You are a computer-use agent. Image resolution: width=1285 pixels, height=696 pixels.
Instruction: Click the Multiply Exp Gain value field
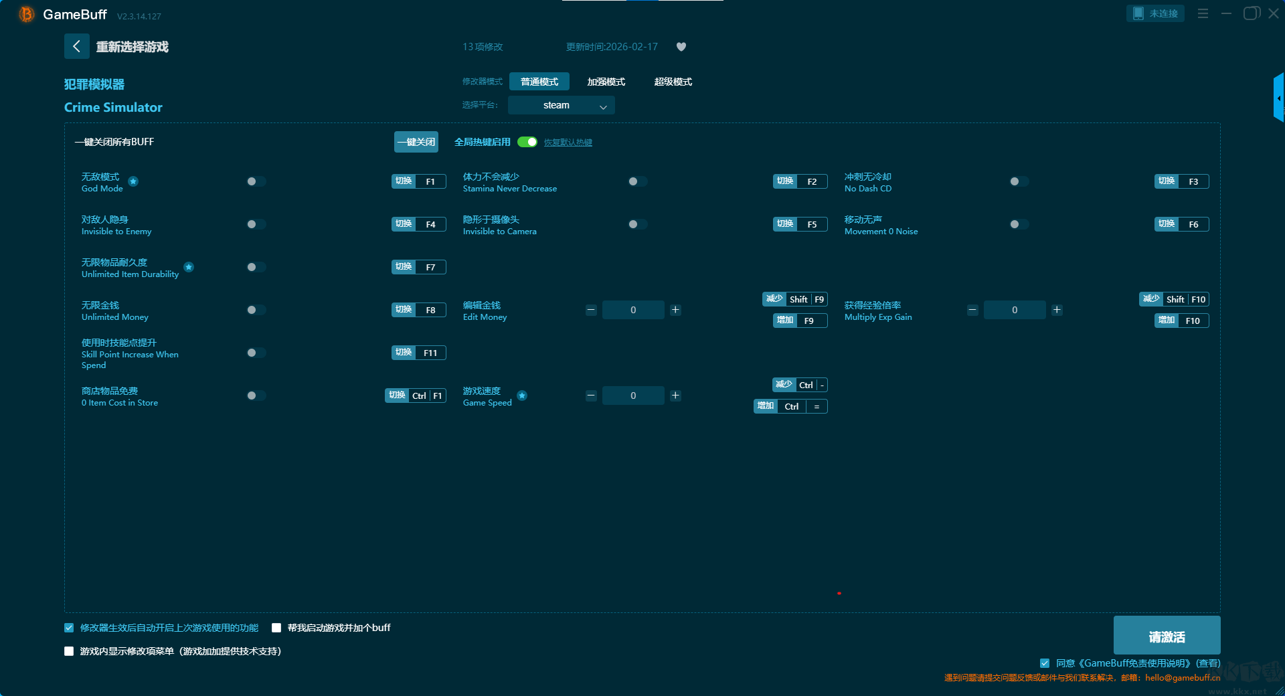click(x=1014, y=310)
